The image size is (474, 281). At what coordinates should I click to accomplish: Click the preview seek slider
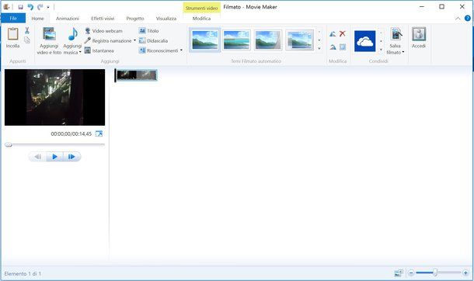coord(54,145)
